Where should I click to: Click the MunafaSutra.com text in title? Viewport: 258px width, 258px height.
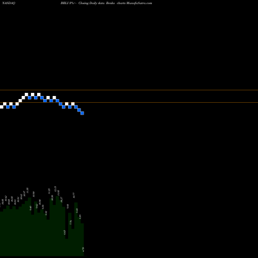click(x=139, y=3)
